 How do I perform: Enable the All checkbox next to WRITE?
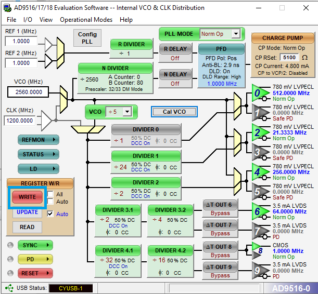tap(50, 194)
